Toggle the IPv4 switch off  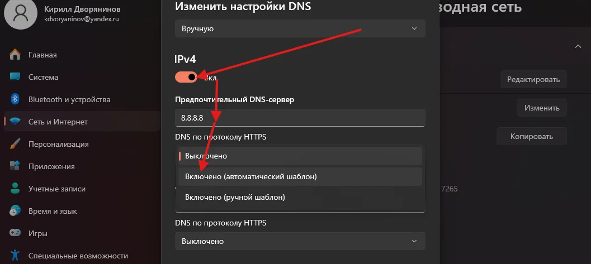[186, 77]
